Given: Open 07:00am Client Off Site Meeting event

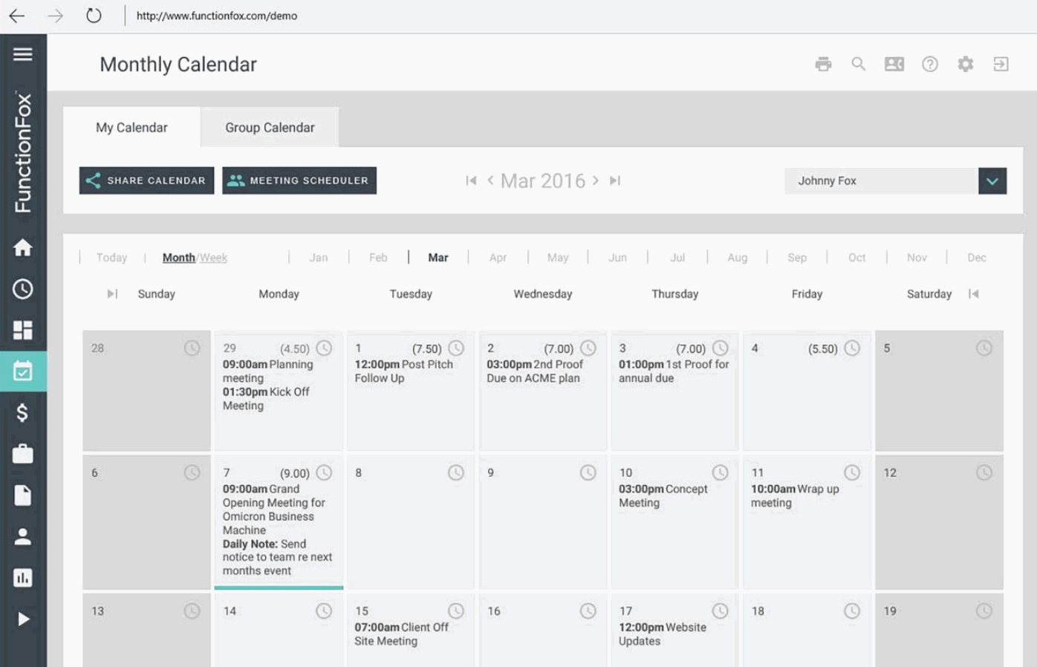Looking at the screenshot, I should tap(401, 634).
